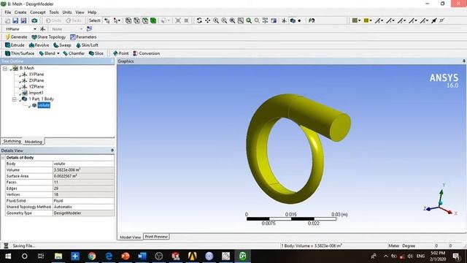Click the Point tool
This screenshot has height=263, width=467.
pos(120,53)
